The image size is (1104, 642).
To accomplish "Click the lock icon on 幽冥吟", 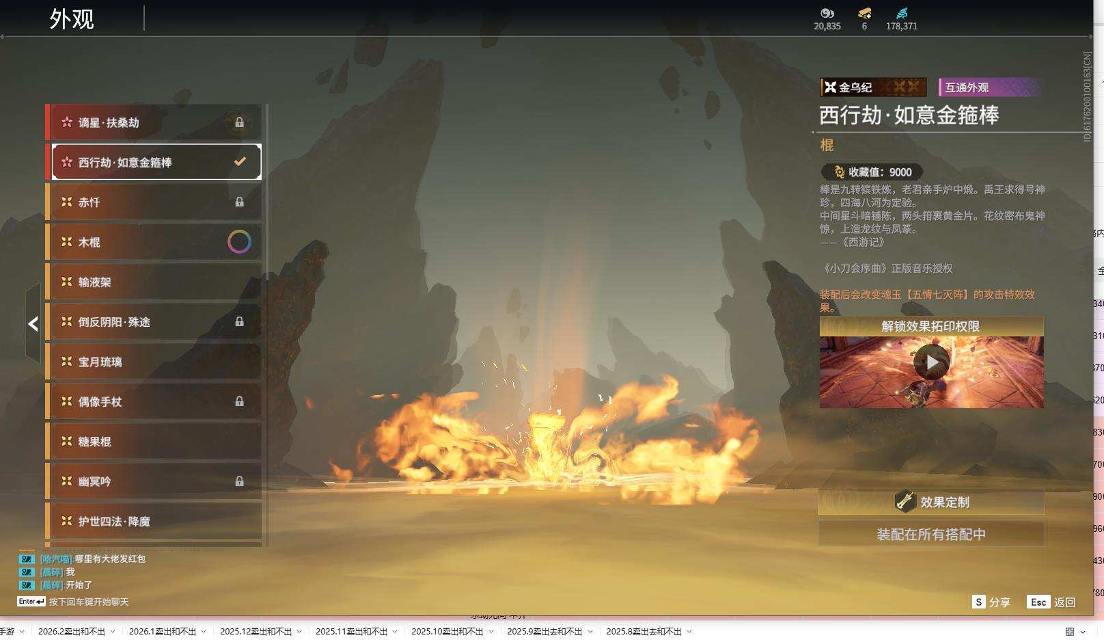I will pos(239,481).
